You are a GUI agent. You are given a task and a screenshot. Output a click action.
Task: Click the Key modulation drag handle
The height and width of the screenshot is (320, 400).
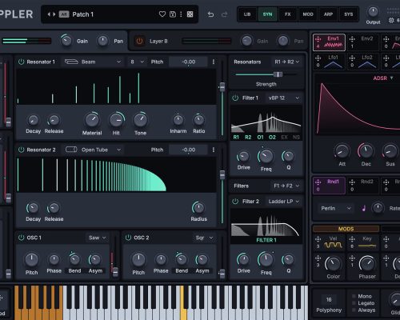pos(352,239)
